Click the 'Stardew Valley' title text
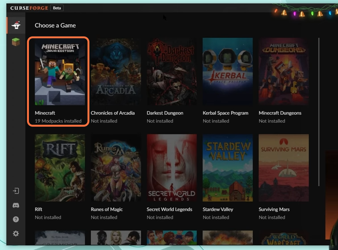The image size is (338, 250). pos(218,210)
